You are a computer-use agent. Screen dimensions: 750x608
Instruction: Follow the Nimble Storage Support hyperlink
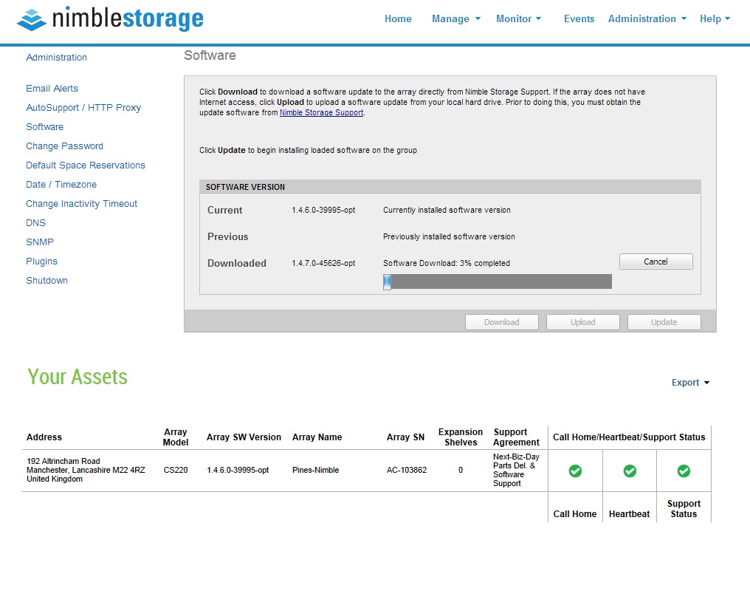321,112
